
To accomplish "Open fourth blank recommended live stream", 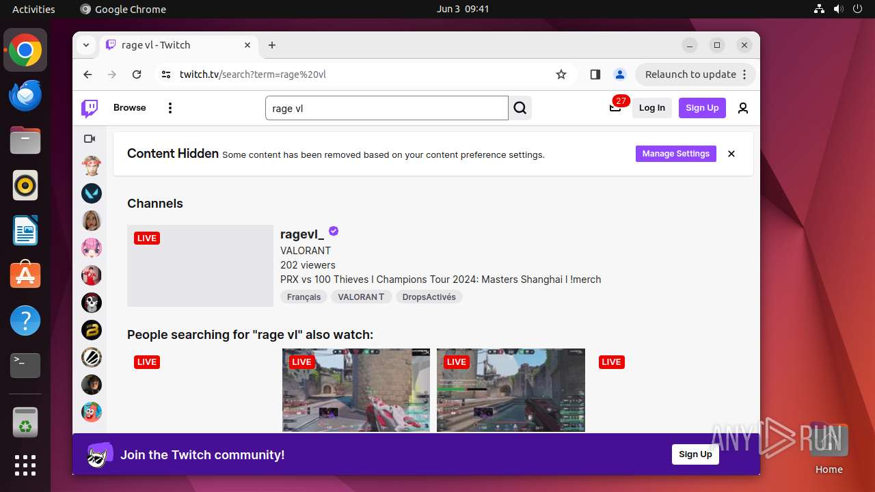I will [x=666, y=390].
